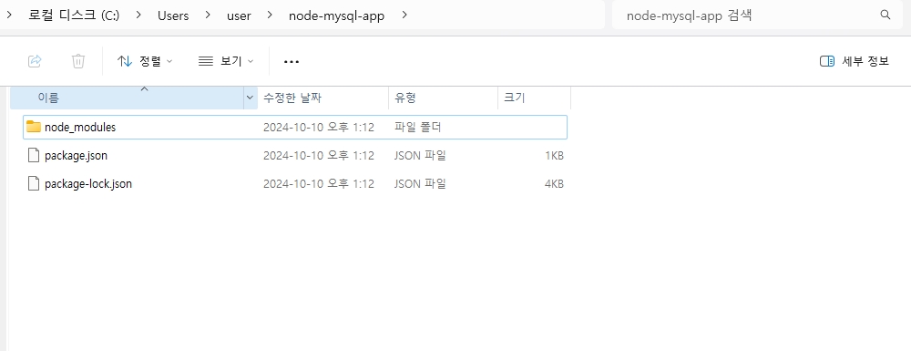Select the package-lock.json file icon
Viewport: 911px width, 351px height.
pyautogui.click(x=35, y=183)
